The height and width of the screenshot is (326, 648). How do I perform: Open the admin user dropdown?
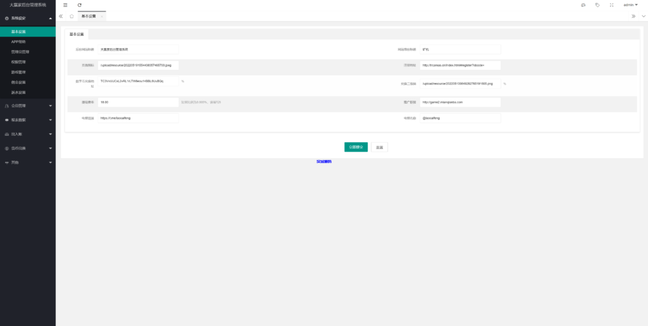tap(630, 5)
